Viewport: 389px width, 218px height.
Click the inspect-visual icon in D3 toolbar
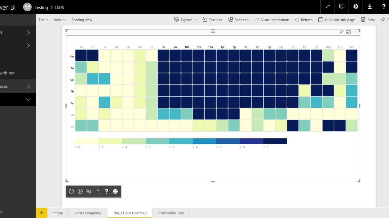[x=89, y=192]
